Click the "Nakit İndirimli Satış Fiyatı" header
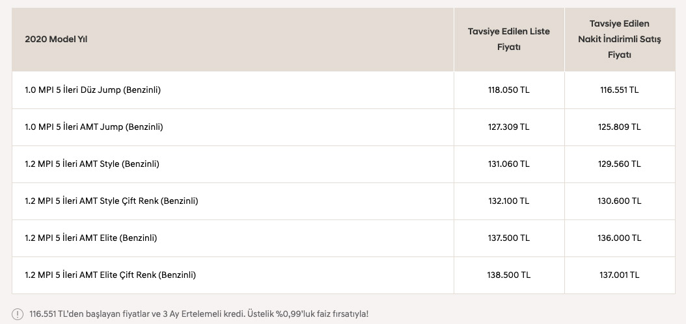 [x=619, y=40]
